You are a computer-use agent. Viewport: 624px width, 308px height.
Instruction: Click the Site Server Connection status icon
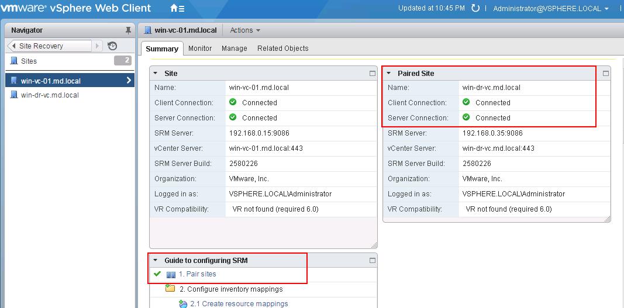coord(233,117)
